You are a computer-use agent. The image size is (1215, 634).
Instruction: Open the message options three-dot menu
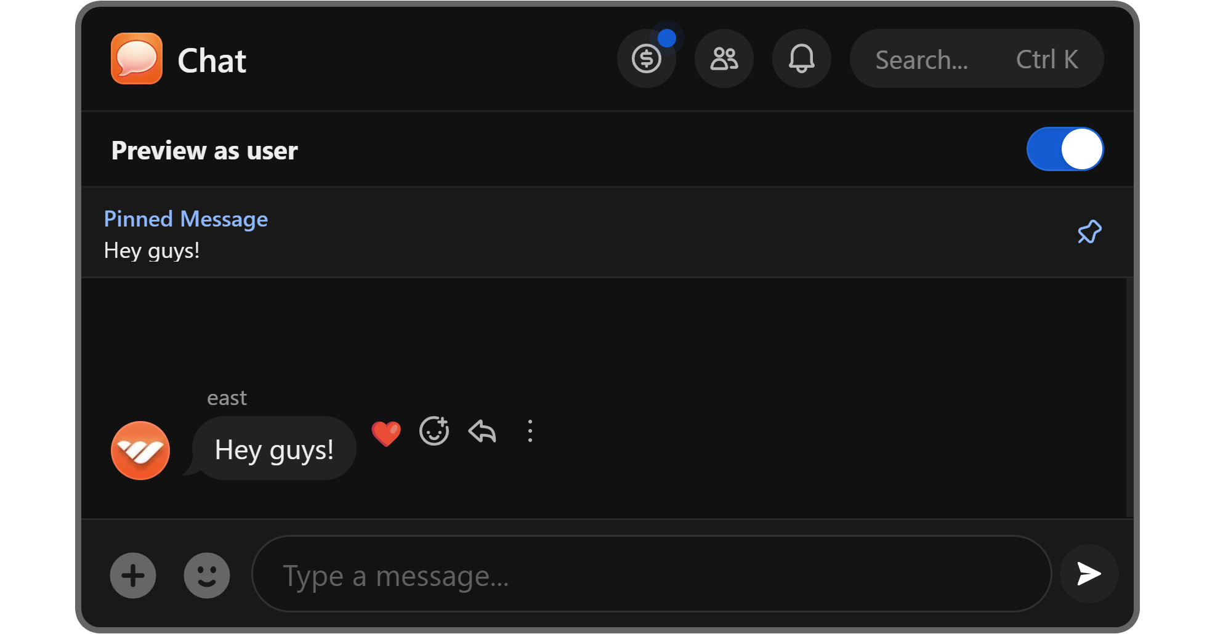point(530,431)
